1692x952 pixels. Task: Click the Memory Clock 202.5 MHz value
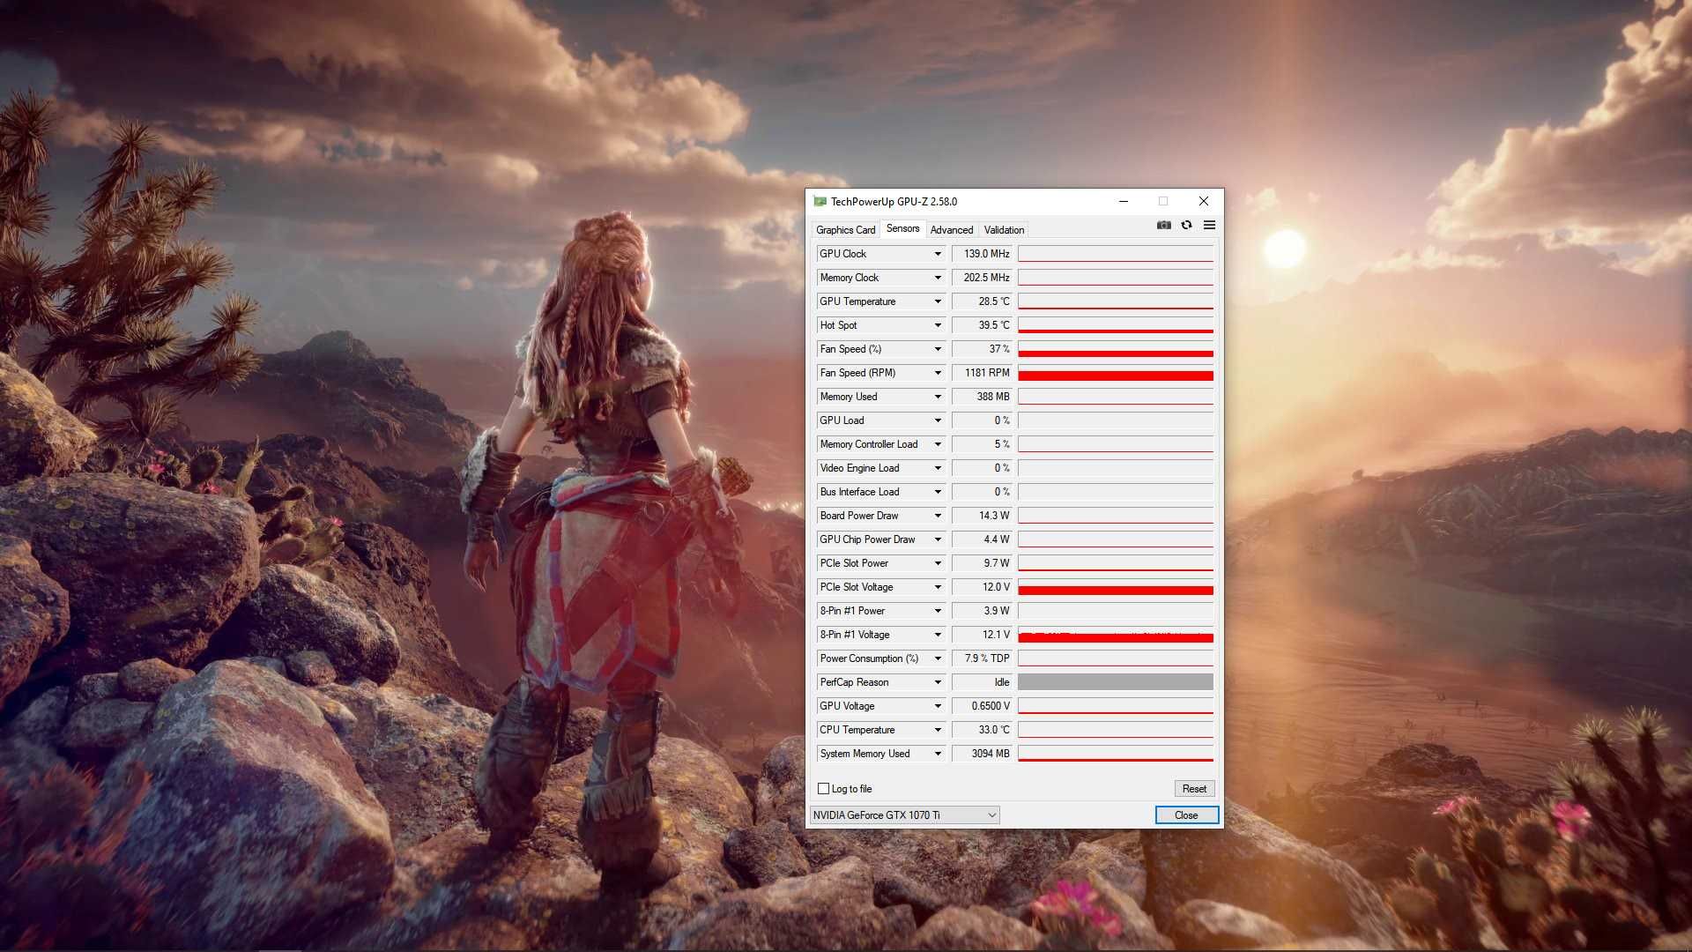click(x=983, y=278)
